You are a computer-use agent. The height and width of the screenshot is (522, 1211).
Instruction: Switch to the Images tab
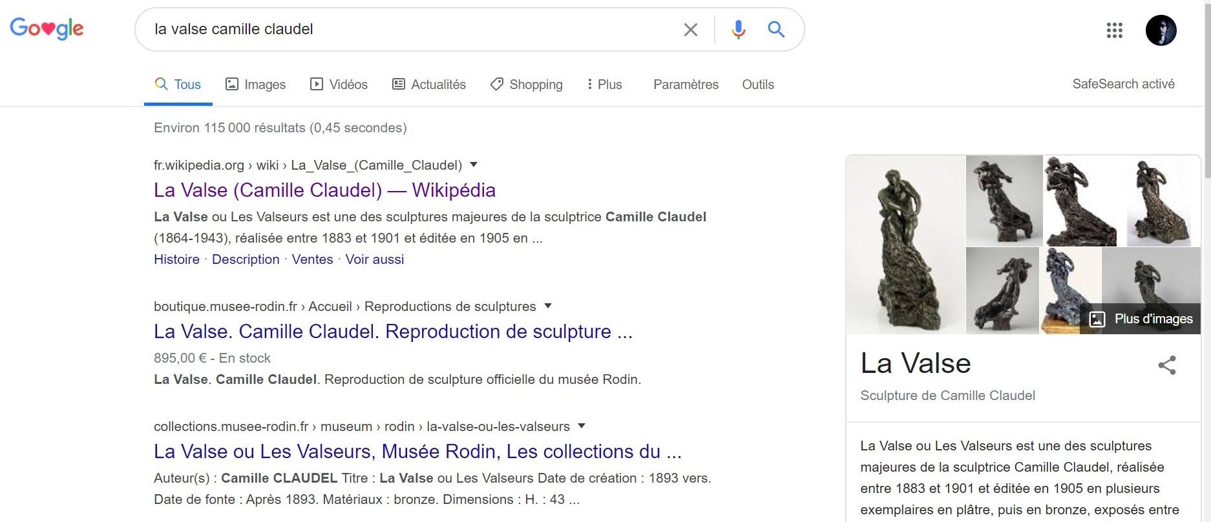pyautogui.click(x=255, y=85)
